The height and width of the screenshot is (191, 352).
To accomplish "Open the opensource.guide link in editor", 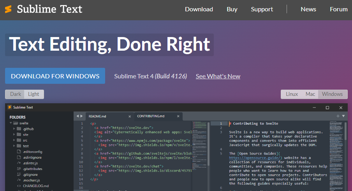I will click(255, 158).
